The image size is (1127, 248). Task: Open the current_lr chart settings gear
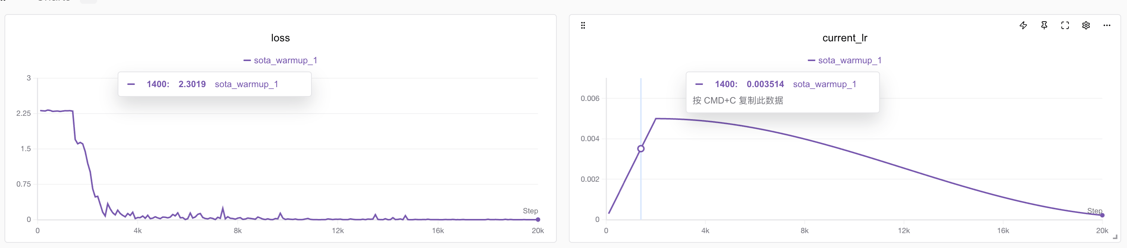pos(1086,25)
